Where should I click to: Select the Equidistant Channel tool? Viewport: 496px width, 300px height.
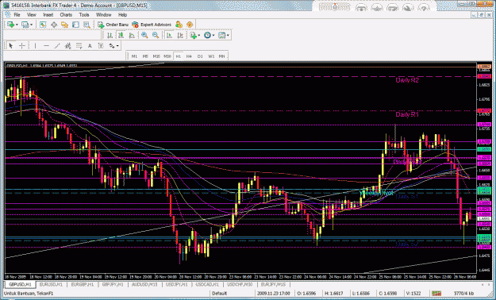pyautogui.click(x=67, y=46)
